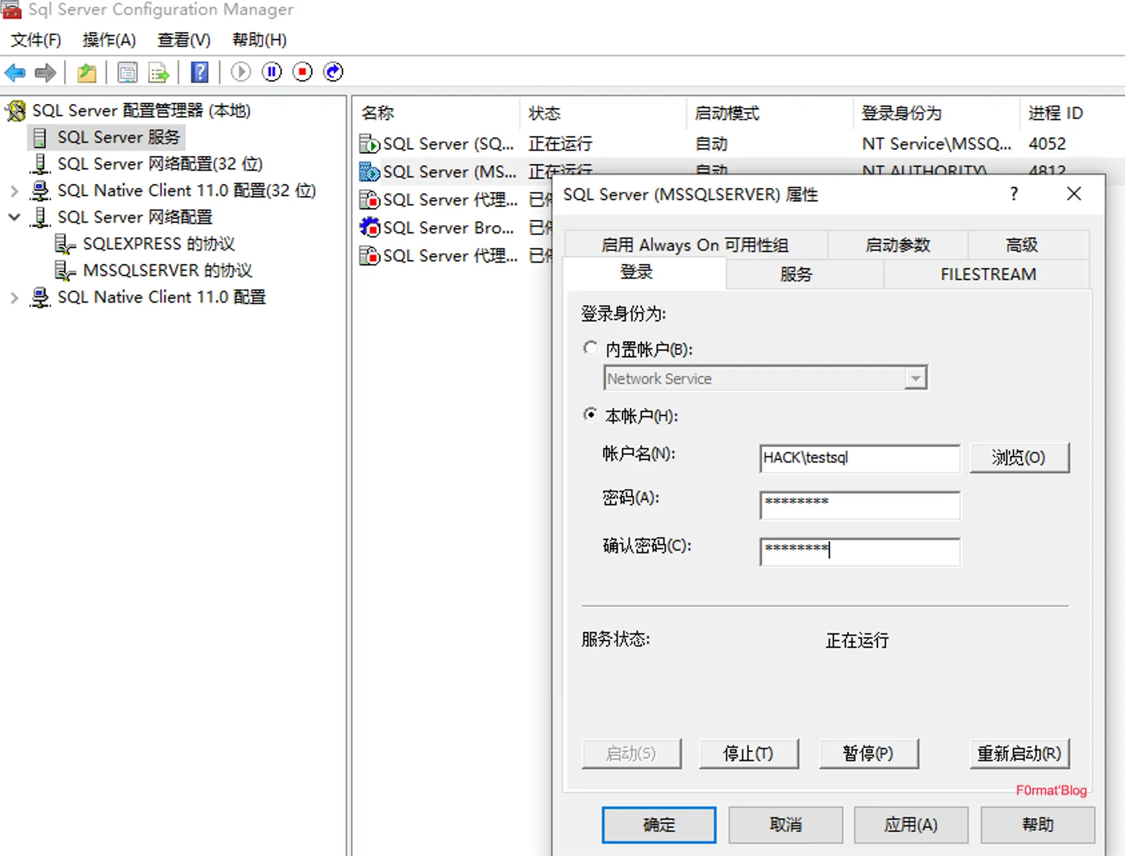Expand SQL Native Client 11.0 配置(32 位) node
1125x856 pixels.
pos(15,191)
